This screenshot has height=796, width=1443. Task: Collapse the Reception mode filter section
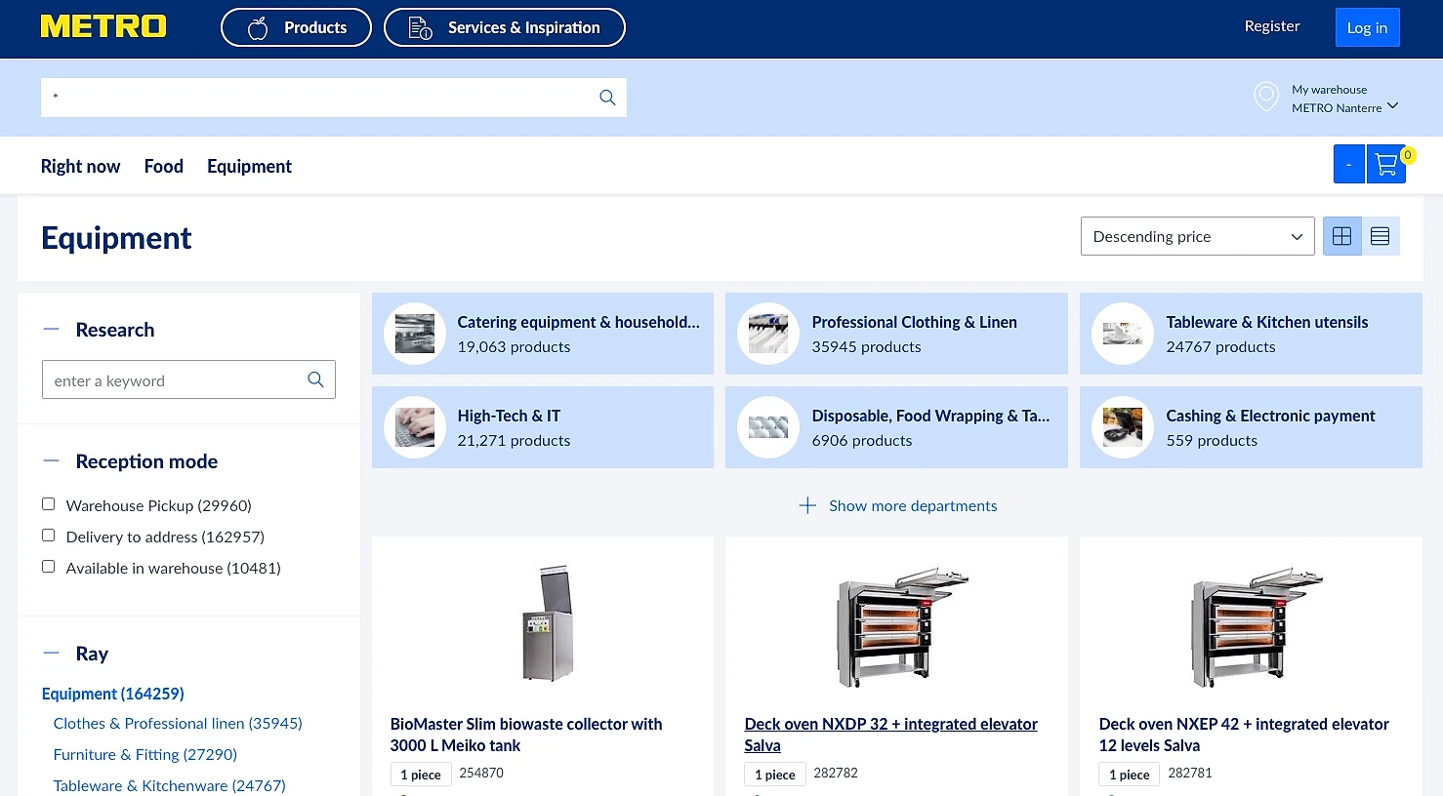[52, 461]
